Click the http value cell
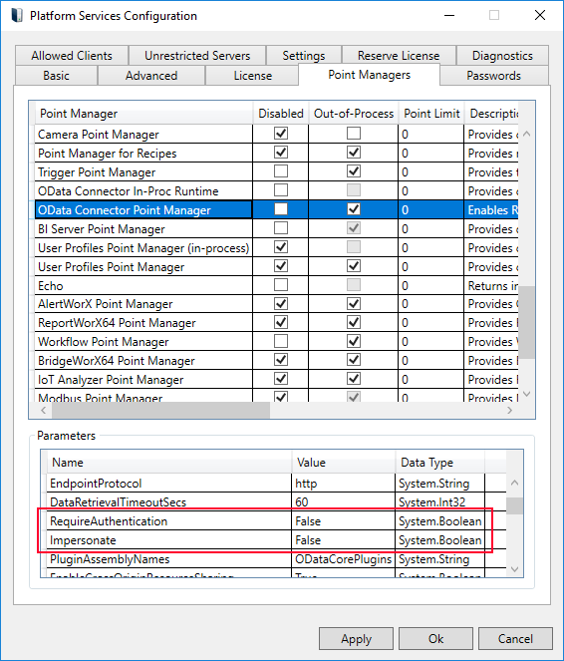Image resolution: width=564 pixels, height=661 pixels. [344, 484]
